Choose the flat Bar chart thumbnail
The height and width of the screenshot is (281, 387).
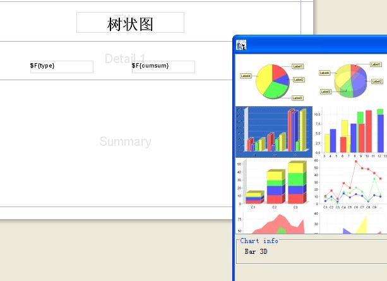(350, 132)
